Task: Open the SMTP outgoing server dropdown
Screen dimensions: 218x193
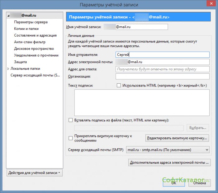Action: 168,150
